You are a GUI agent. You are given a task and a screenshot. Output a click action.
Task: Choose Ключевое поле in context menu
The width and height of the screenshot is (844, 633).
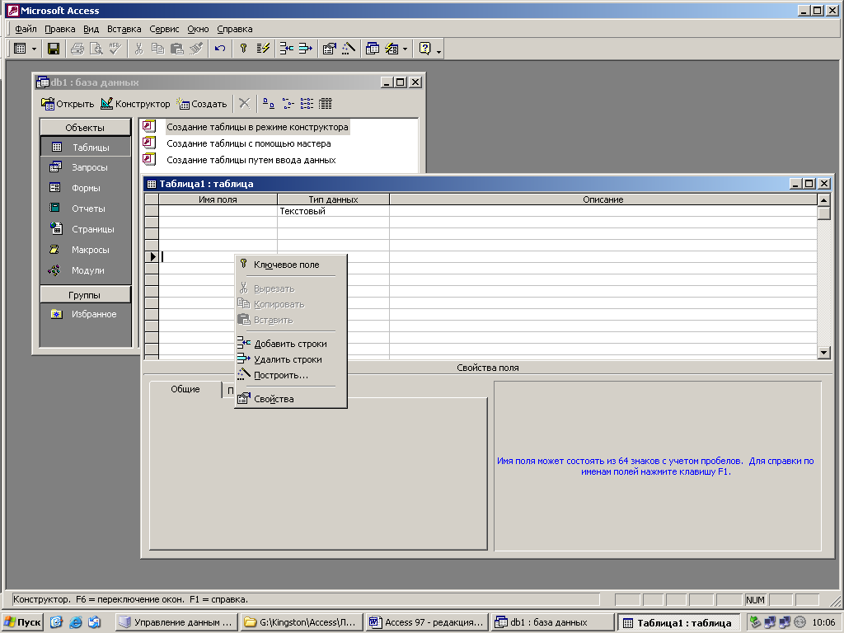tap(291, 265)
